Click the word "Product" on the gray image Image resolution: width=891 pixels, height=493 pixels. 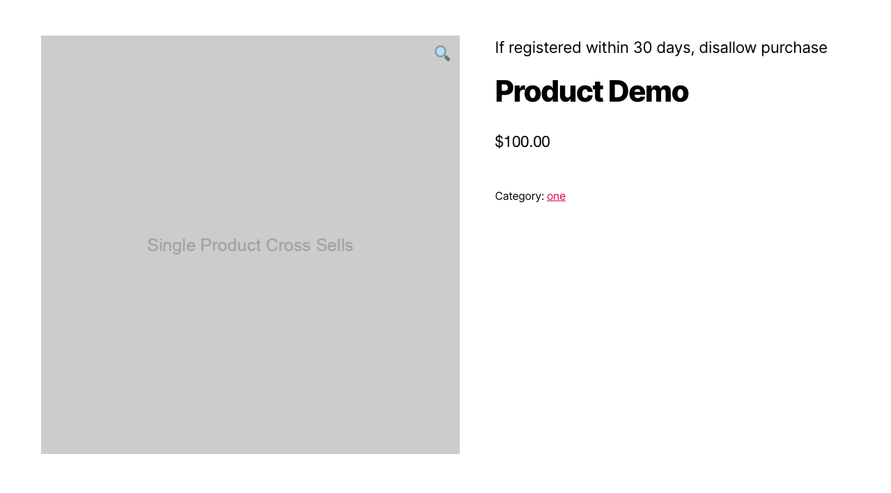click(x=231, y=245)
